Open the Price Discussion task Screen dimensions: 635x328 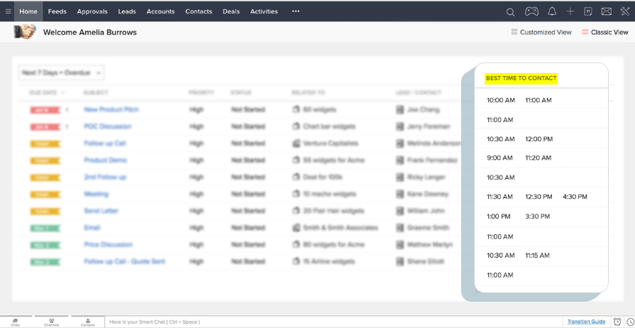108,244
